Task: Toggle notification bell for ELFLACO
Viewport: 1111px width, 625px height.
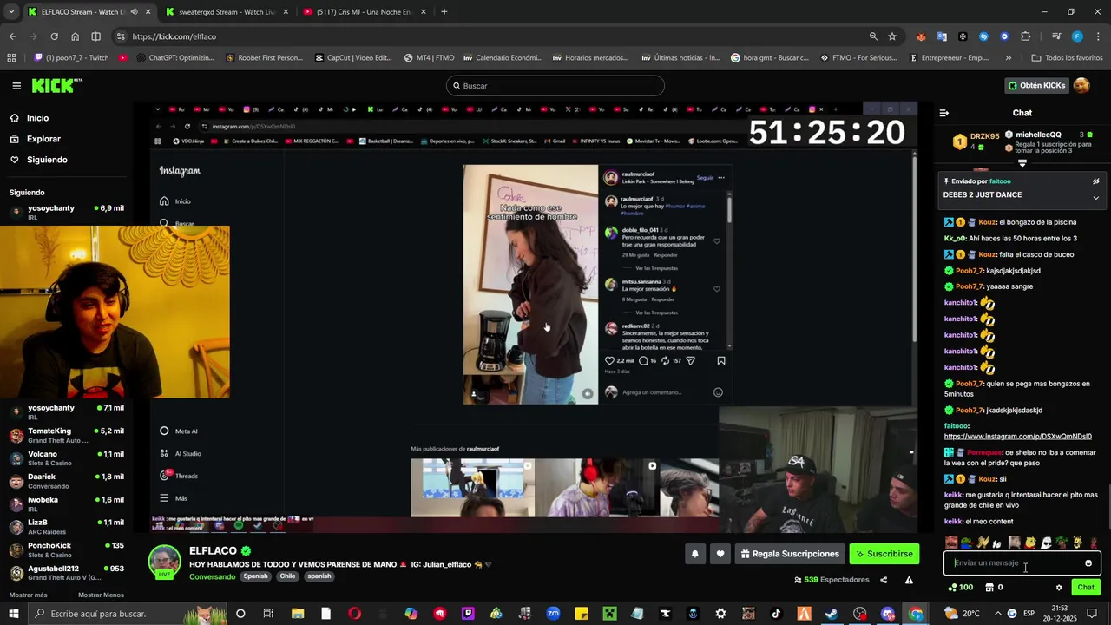Action: coord(694,554)
